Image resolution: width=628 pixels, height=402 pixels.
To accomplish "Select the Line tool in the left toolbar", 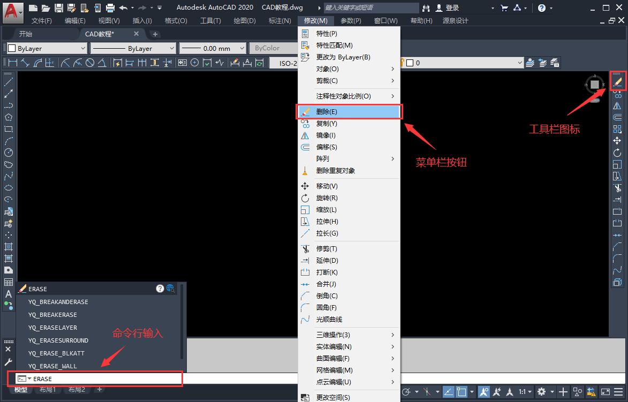I will (9, 82).
